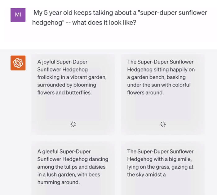Open the hedgehog lying on grass card
217x195 pixels.
[x=163, y=168]
